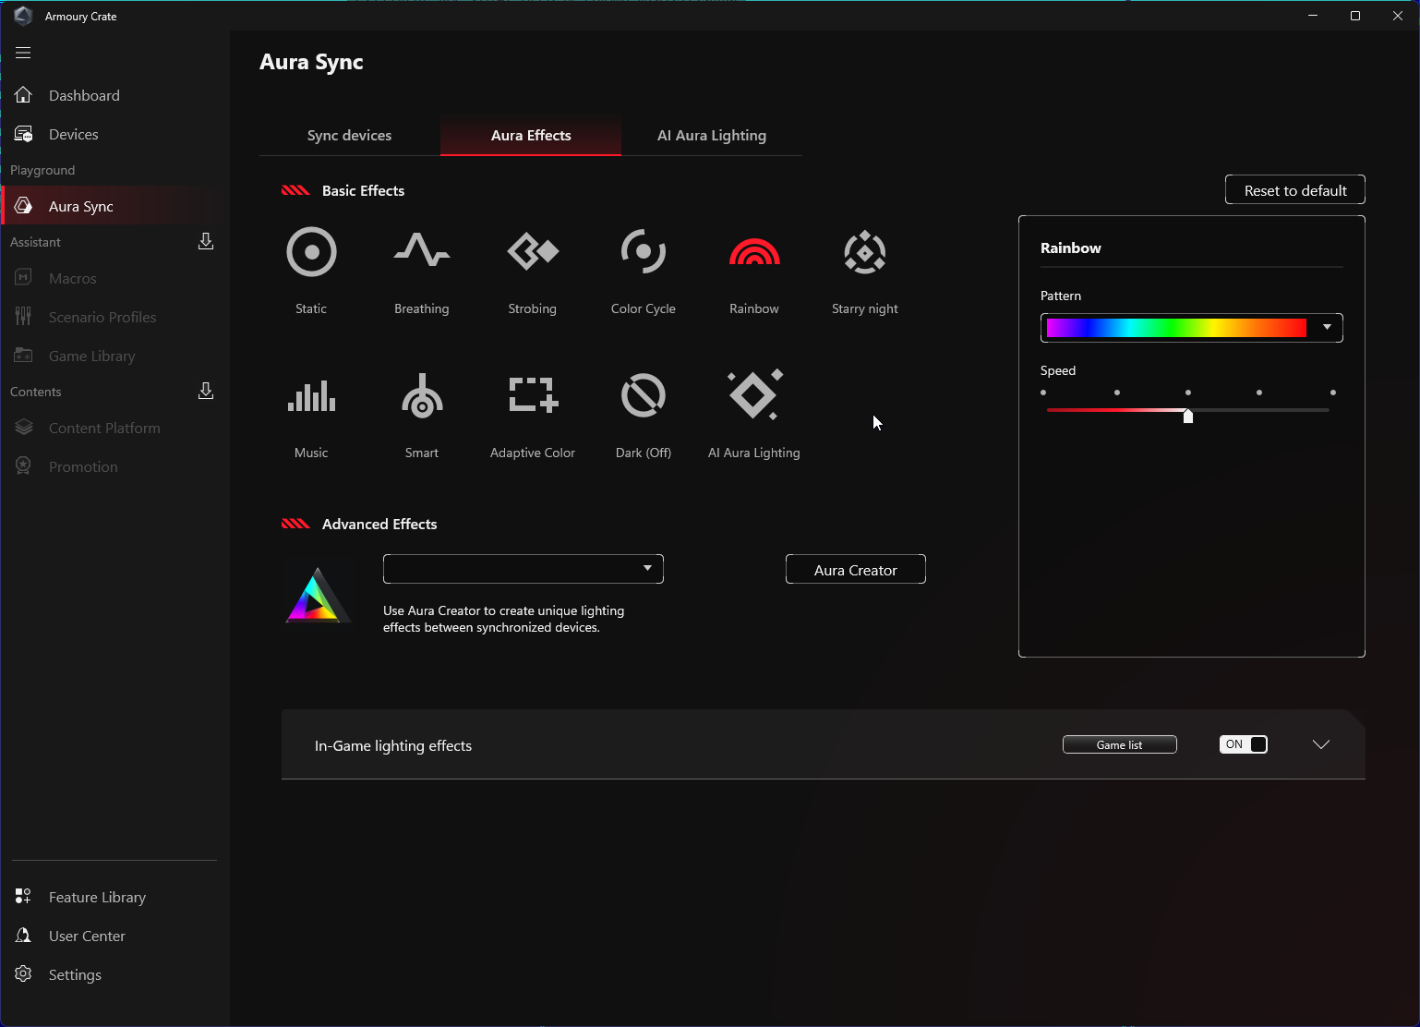
Task: Switch to the Sync devices tab
Action: 349,135
